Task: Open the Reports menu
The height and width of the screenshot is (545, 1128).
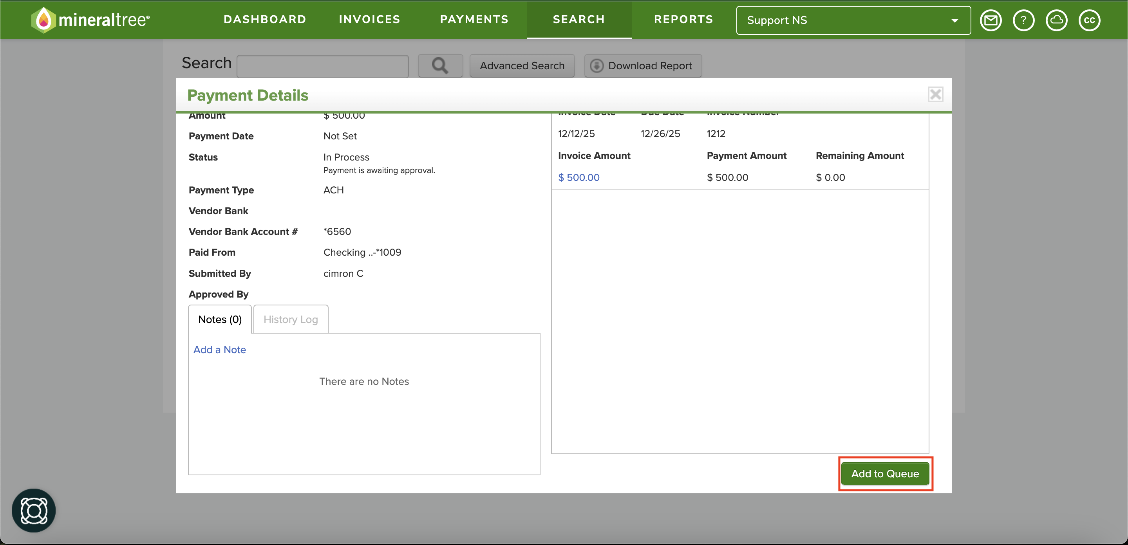Action: click(683, 19)
